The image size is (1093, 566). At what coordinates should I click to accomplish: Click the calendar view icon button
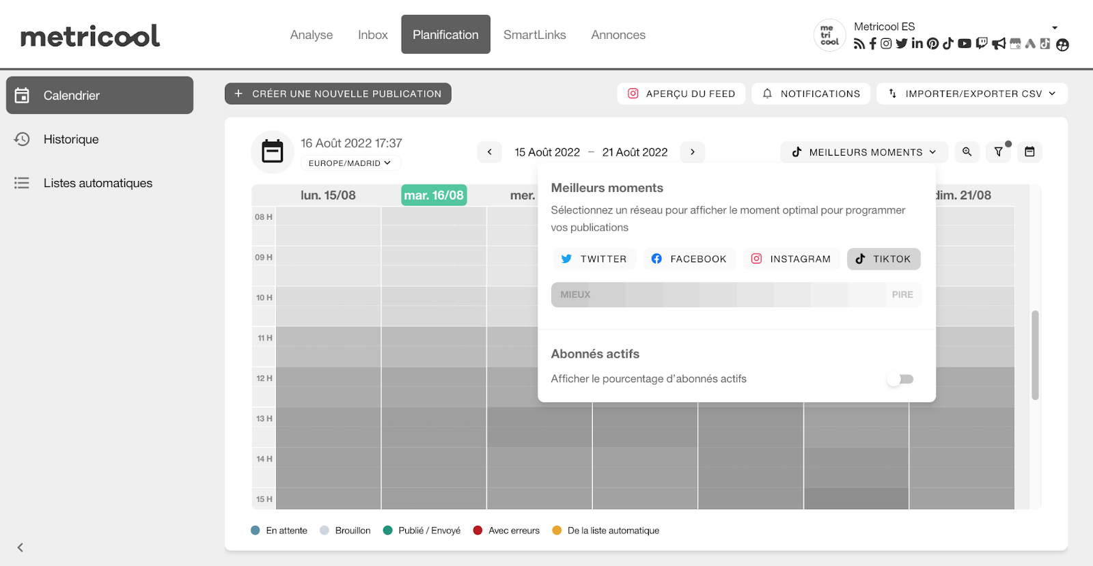click(1029, 152)
